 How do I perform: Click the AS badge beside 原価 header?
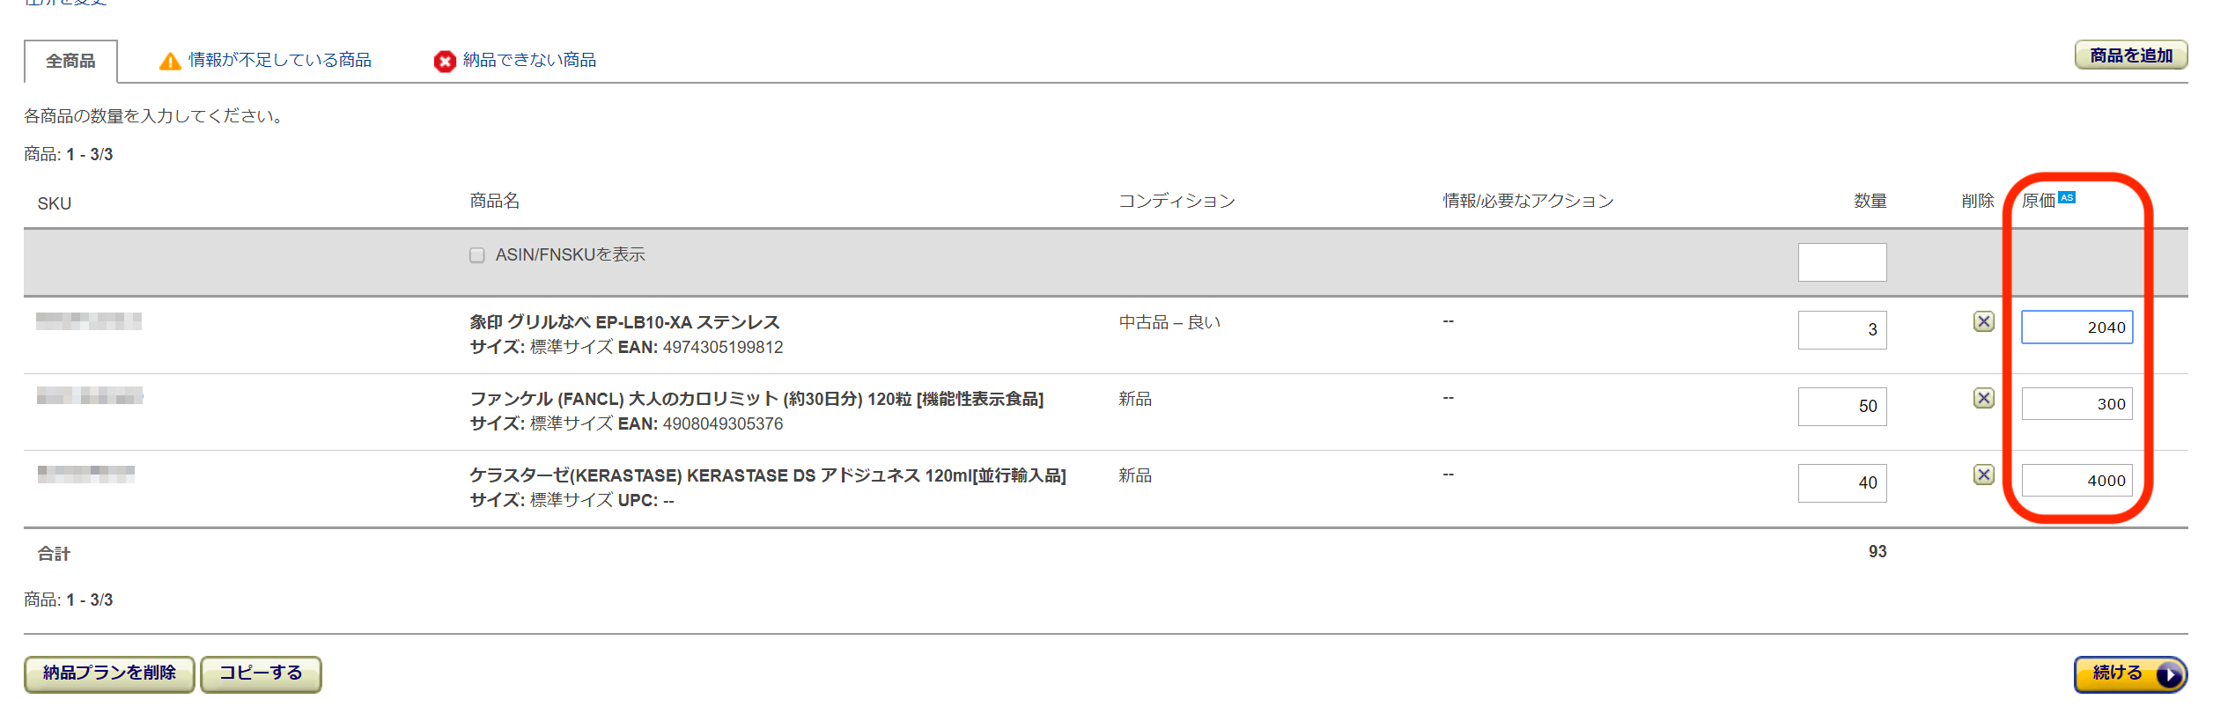point(2067,197)
